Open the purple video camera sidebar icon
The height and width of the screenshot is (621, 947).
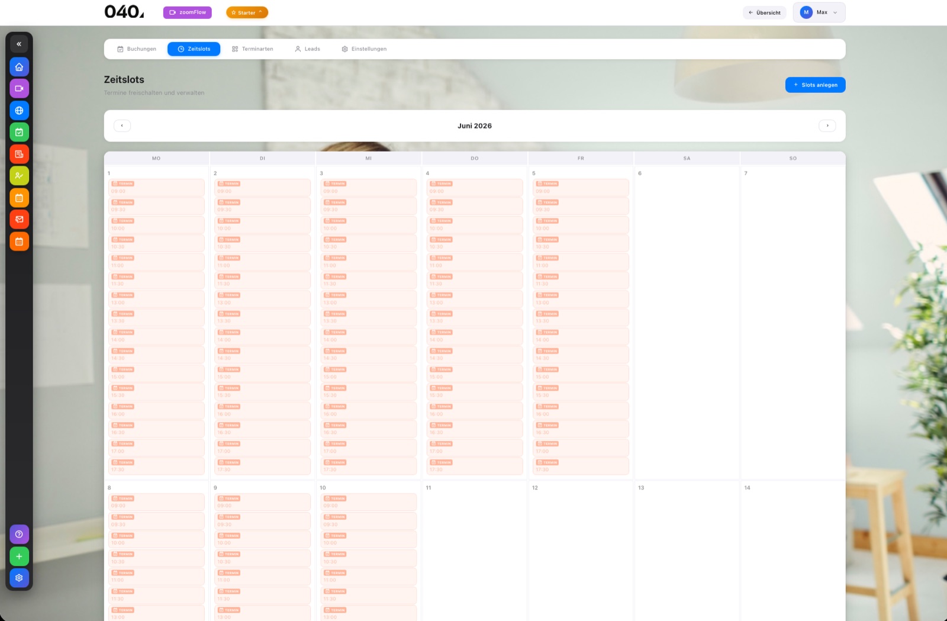[x=19, y=89]
